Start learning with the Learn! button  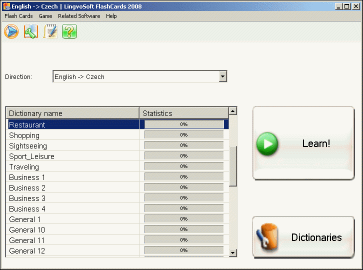[303, 143]
